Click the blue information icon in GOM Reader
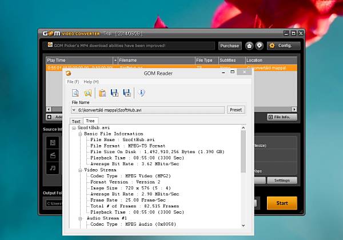Viewport: 343px width, 240px height. click(142, 93)
